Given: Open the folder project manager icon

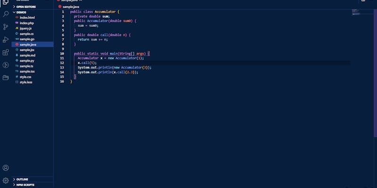Looking at the screenshot, I should click(x=6, y=78).
